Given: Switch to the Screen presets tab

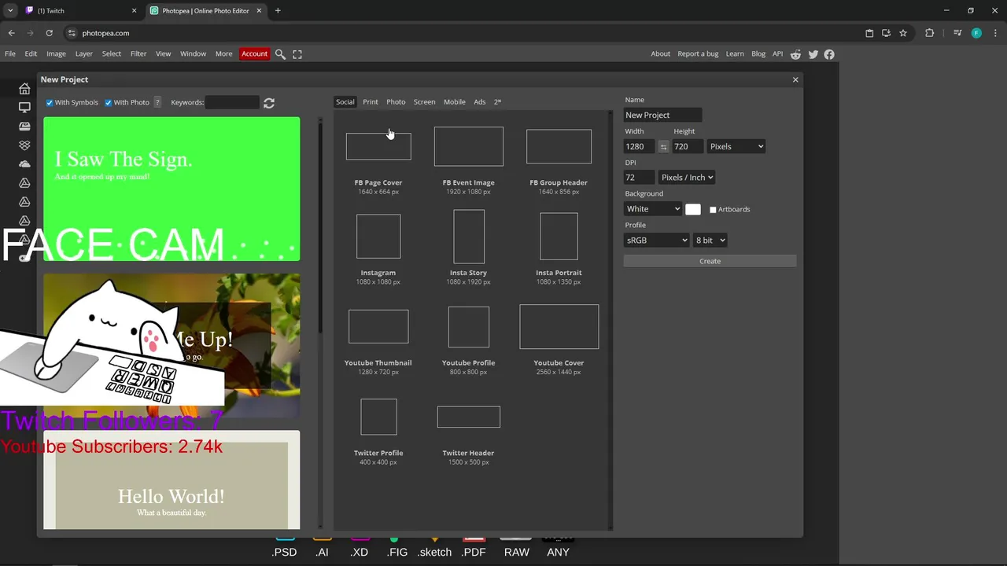Looking at the screenshot, I should (424, 102).
